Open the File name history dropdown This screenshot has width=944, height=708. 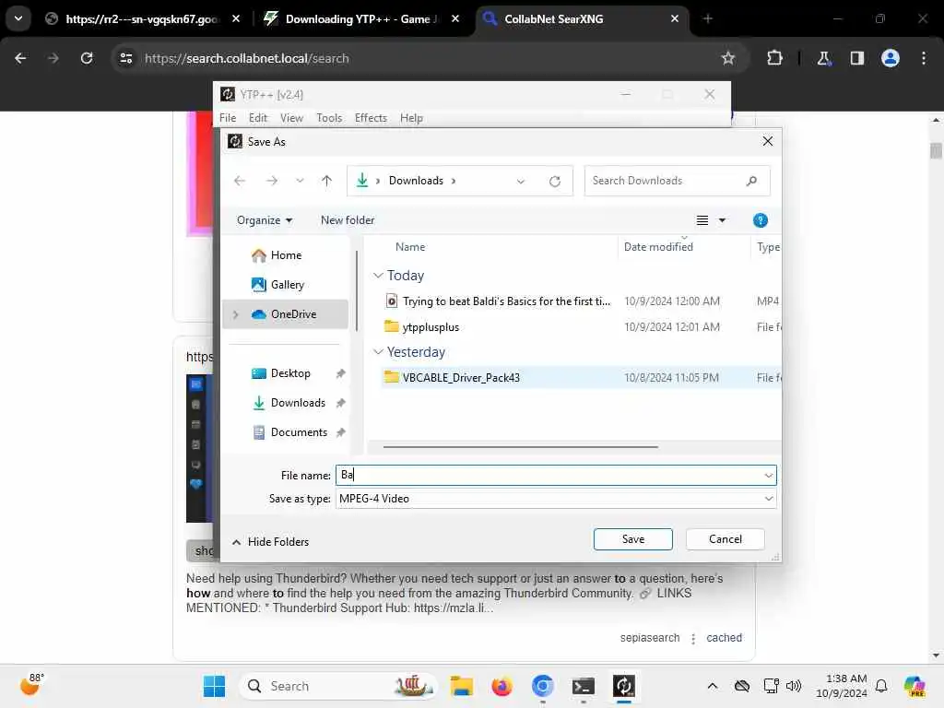click(768, 476)
